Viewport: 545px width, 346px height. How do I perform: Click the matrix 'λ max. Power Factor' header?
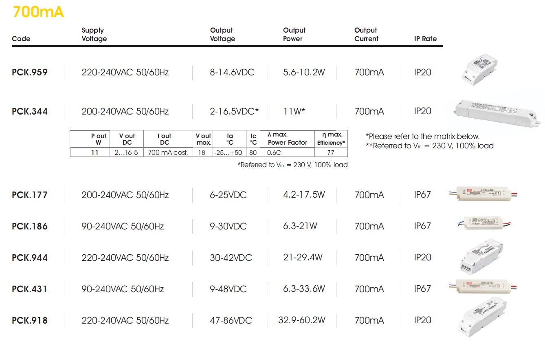[287, 139]
